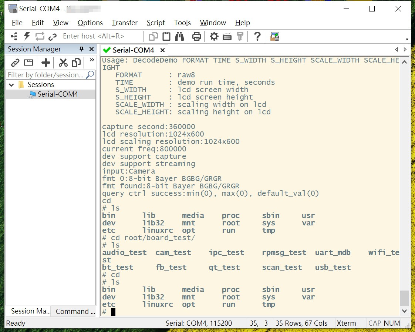Viewport: 415px width, 332px height.
Task: Close the Serial-COM4 tab
Action: pyautogui.click(x=162, y=50)
